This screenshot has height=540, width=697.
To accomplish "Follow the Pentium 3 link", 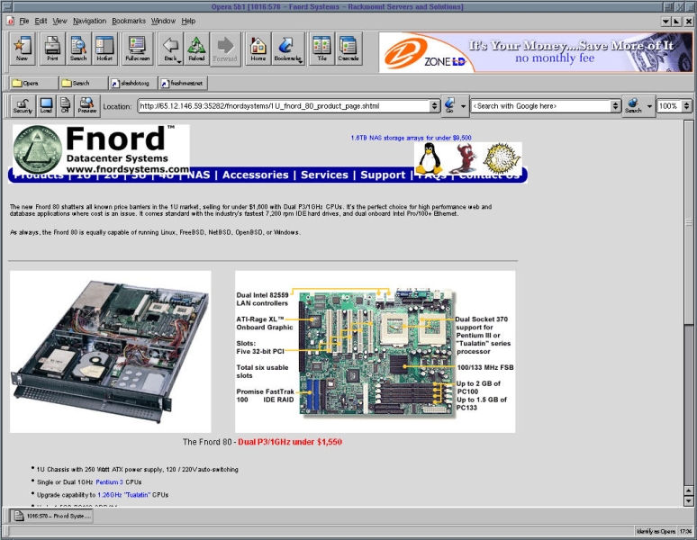I will (x=109, y=481).
